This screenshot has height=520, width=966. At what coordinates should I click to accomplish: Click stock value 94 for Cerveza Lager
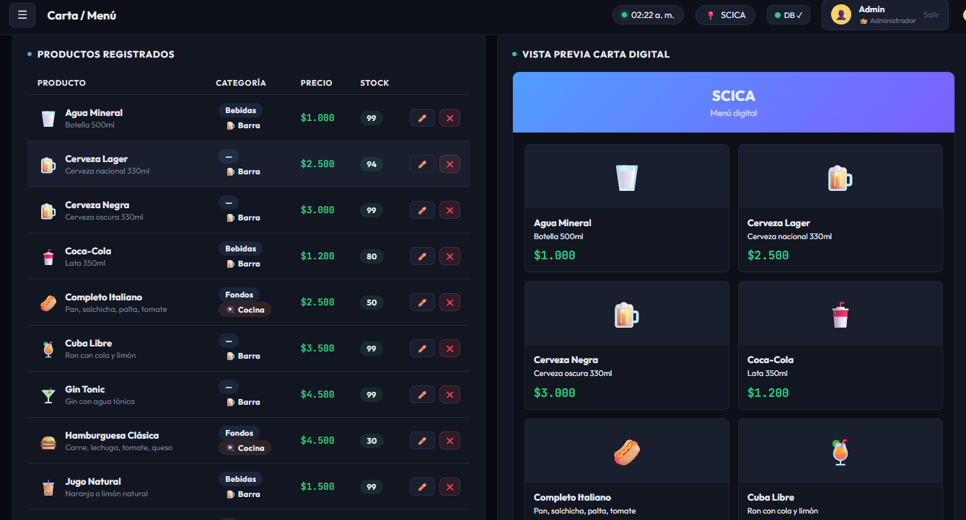tap(372, 164)
